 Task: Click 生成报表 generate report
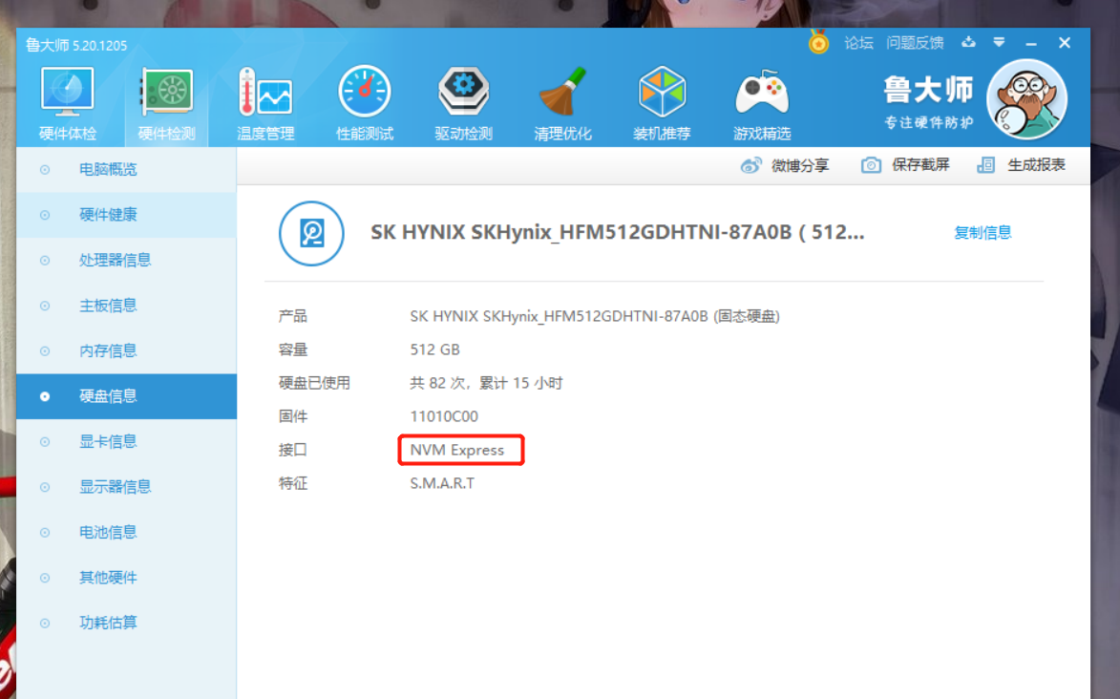tap(1021, 165)
